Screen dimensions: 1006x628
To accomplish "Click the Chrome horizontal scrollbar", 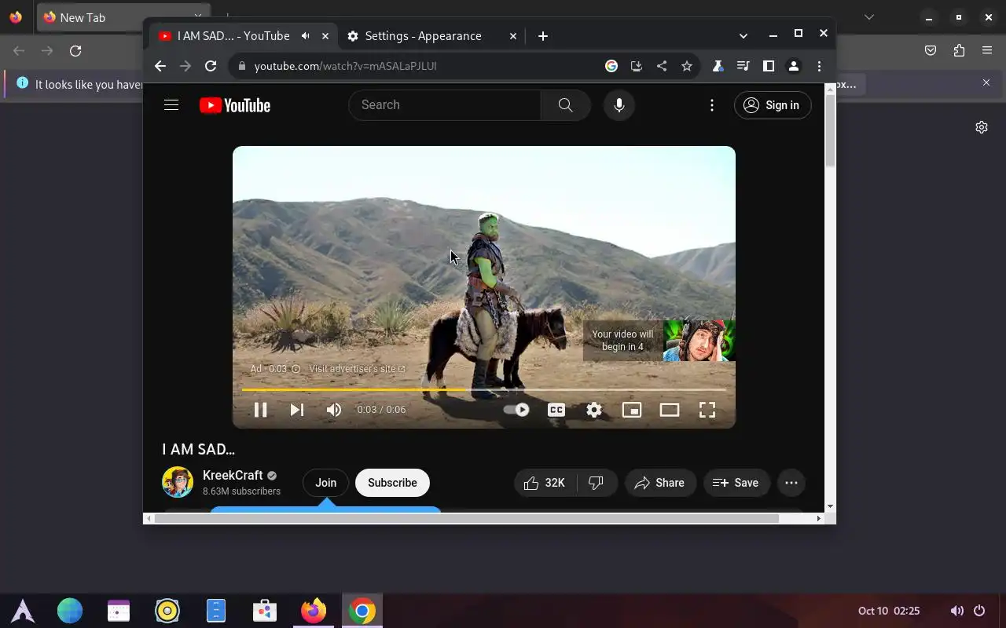I will [x=467, y=518].
